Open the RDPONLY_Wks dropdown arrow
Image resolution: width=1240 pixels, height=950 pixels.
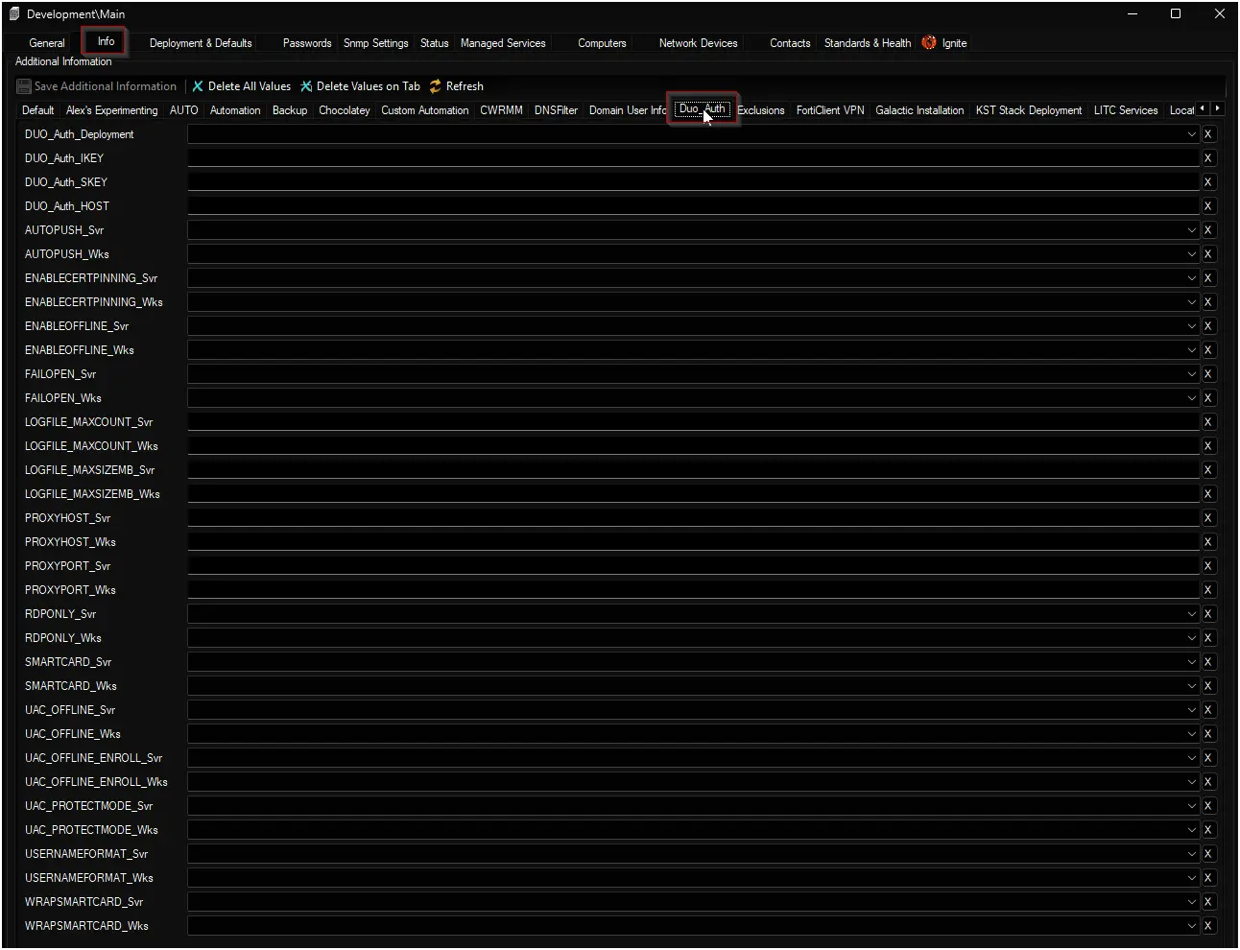pos(1192,638)
